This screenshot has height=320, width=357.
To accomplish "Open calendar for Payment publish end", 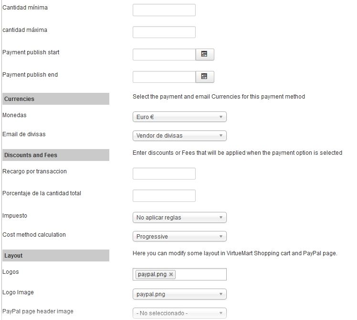I will pyautogui.click(x=204, y=77).
